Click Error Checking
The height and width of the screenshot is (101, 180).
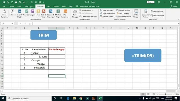click(123, 13)
